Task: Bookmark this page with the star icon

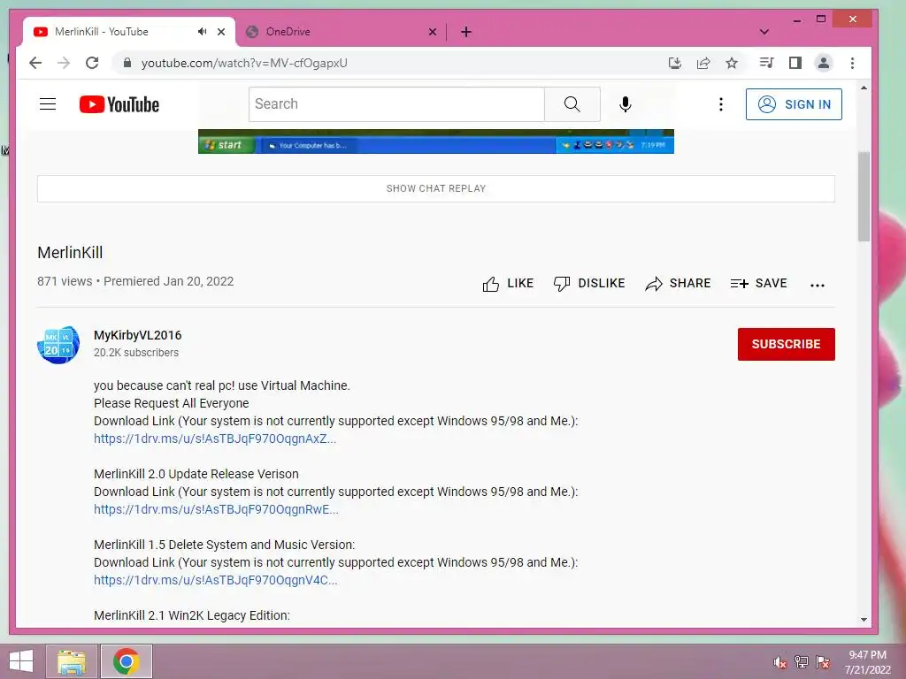Action: (732, 63)
